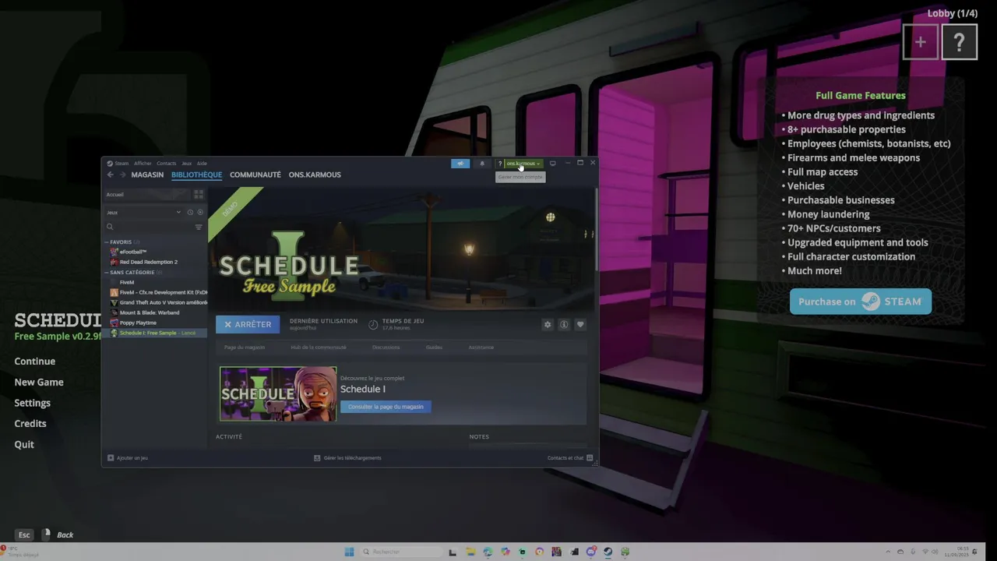Click Consulter la page du magasin
The height and width of the screenshot is (561, 997).
point(386,407)
